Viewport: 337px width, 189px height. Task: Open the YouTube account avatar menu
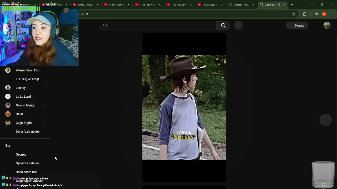click(x=327, y=25)
